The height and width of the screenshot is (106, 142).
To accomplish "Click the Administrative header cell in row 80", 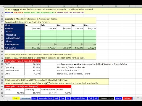I will click(49, 90).
